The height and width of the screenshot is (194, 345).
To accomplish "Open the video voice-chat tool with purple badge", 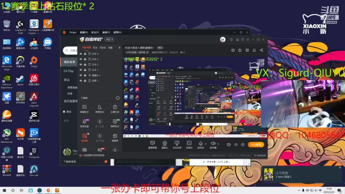I will (x=84, y=123).
